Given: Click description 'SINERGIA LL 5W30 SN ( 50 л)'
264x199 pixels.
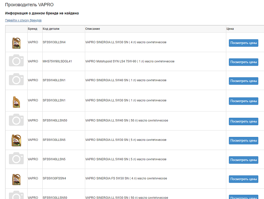Looking at the screenshot, I should click(x=117, y=198).
